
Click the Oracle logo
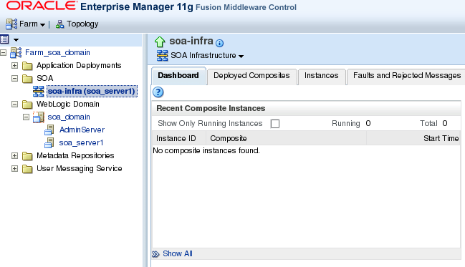click(42, 6)
